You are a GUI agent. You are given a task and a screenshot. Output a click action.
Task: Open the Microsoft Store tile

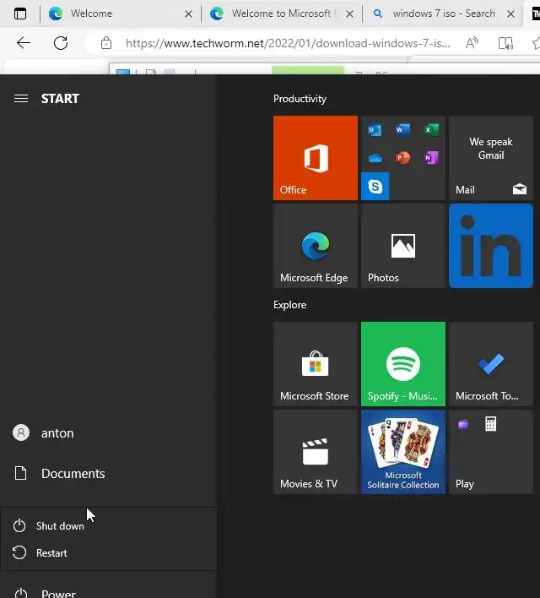(x=316, y=364)
